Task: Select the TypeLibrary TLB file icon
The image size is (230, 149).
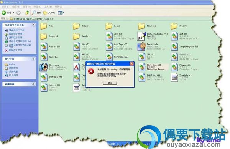Action: click(x=174, y=77)
